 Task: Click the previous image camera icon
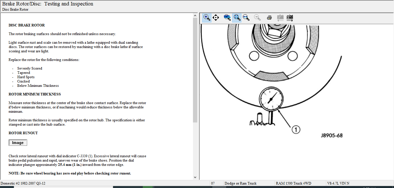280,18
